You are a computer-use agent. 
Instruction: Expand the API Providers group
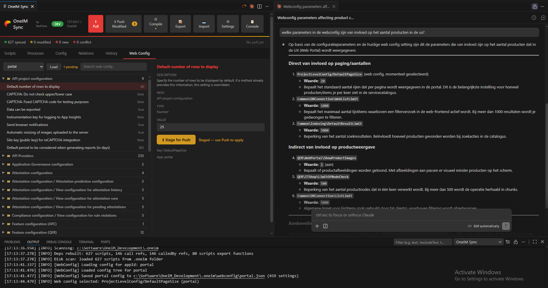click(74, 156)
